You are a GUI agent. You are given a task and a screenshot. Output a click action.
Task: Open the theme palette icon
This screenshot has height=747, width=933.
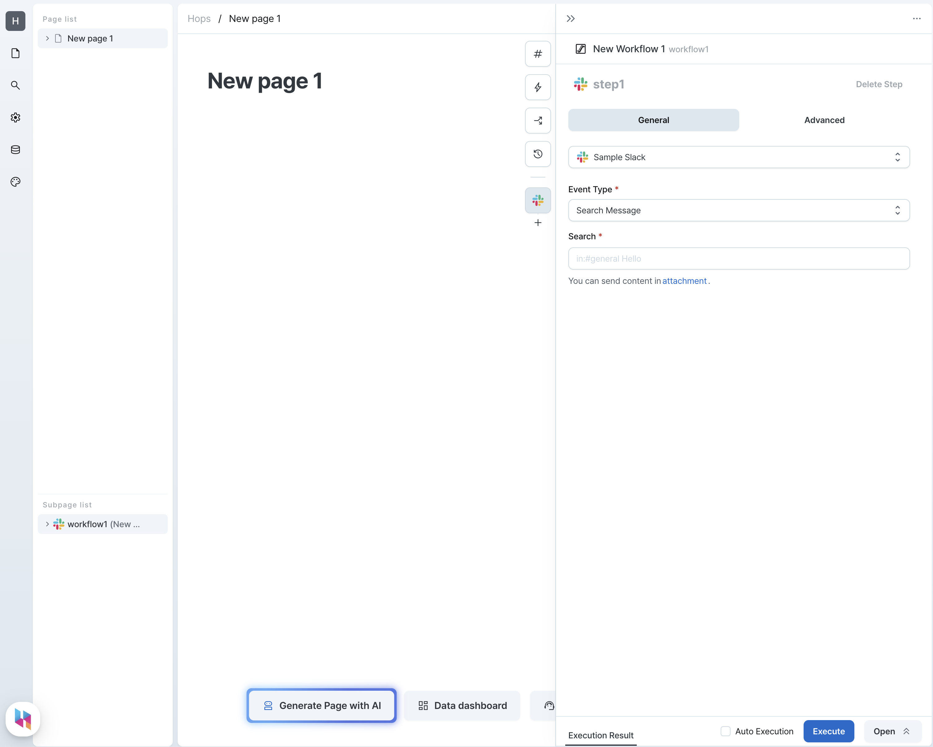(15, 182)
